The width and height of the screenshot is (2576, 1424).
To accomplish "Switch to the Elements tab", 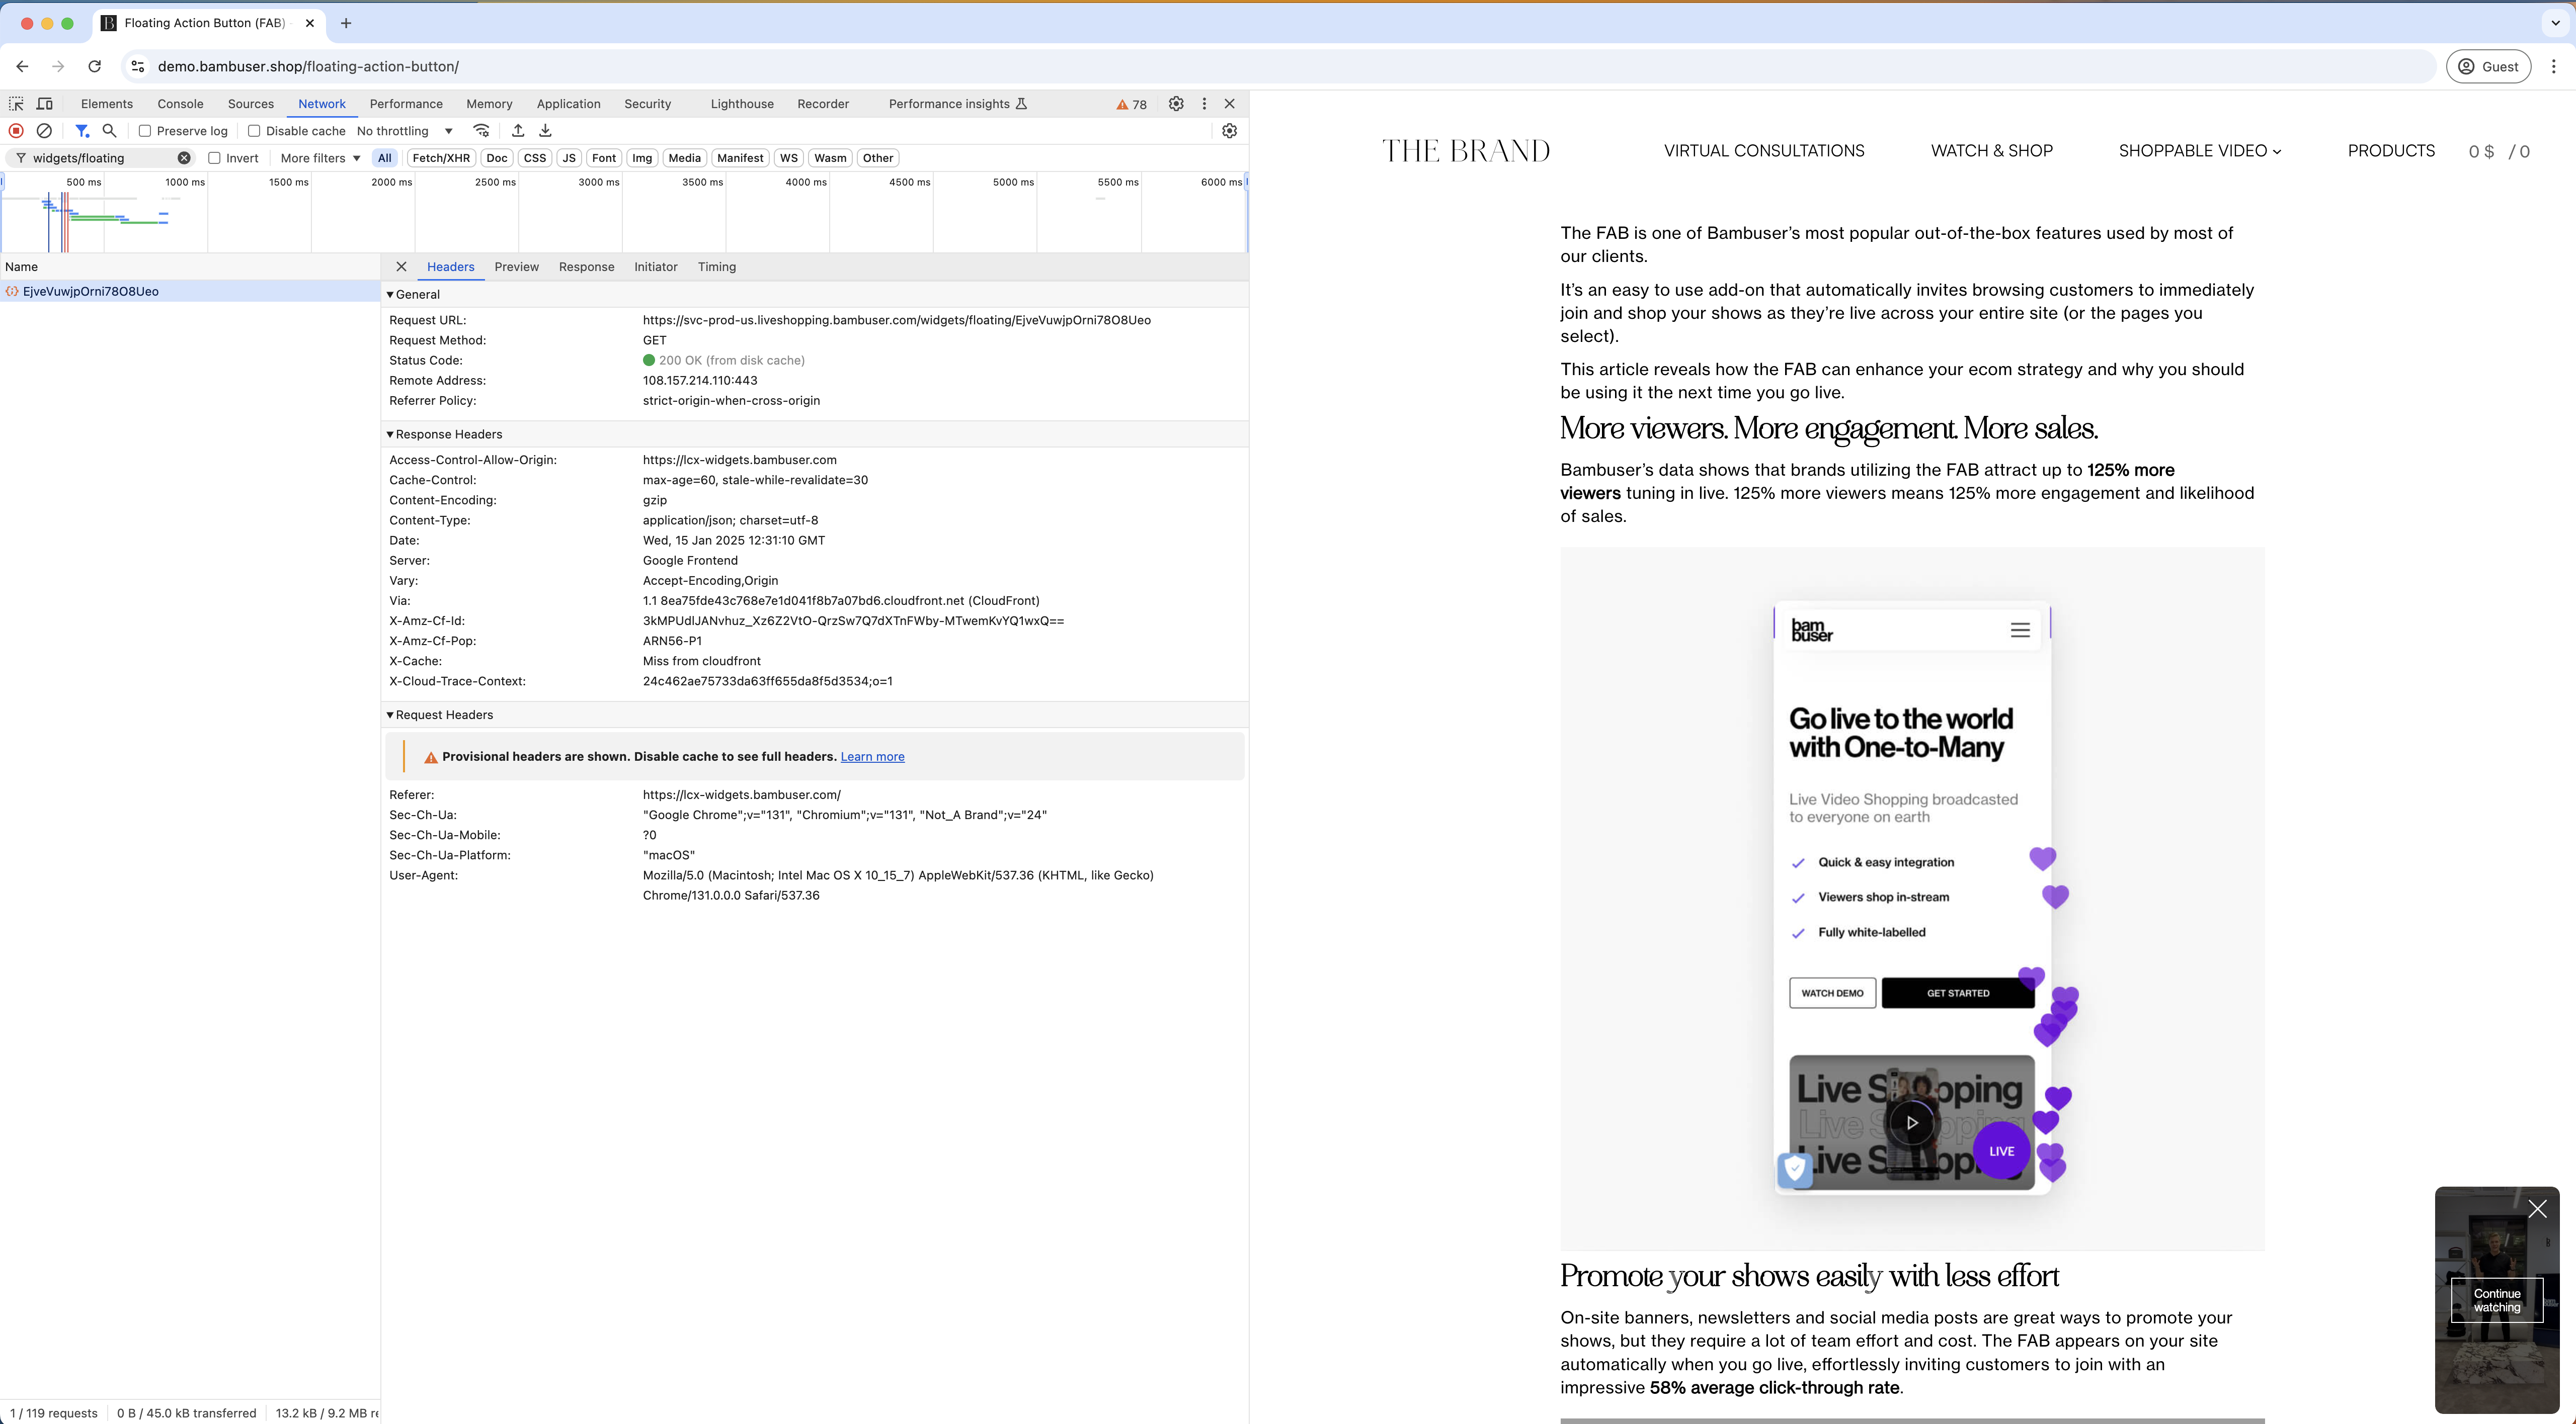I will (107, 104).
